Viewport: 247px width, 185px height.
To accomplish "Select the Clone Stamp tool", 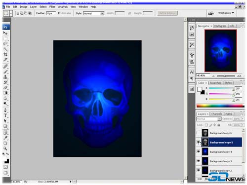I will pyautogui.click(x=5, y=77).
